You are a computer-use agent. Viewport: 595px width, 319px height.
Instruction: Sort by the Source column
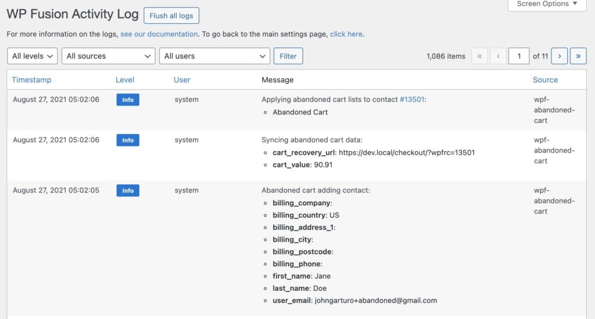point(545,80)
